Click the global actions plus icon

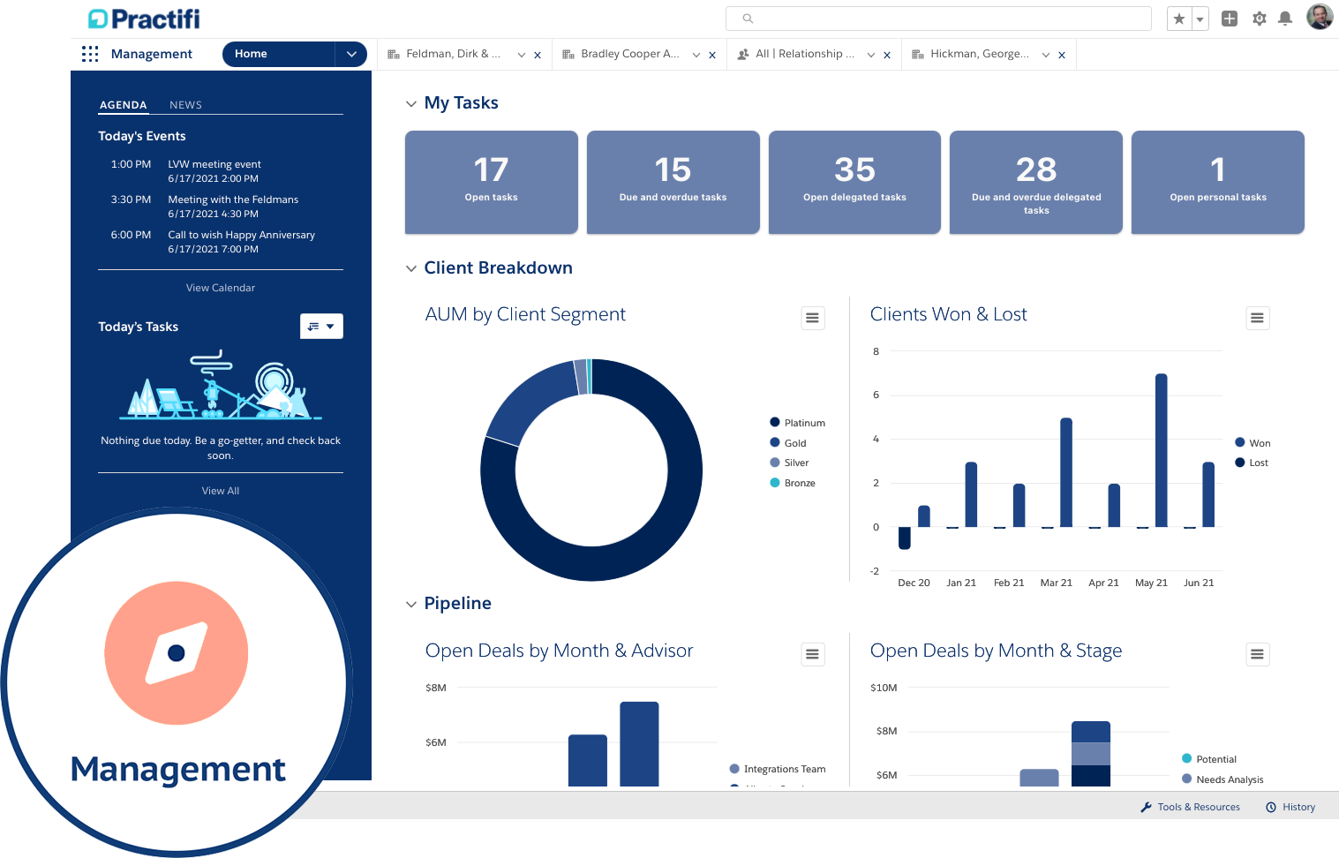coord(1229,18)
